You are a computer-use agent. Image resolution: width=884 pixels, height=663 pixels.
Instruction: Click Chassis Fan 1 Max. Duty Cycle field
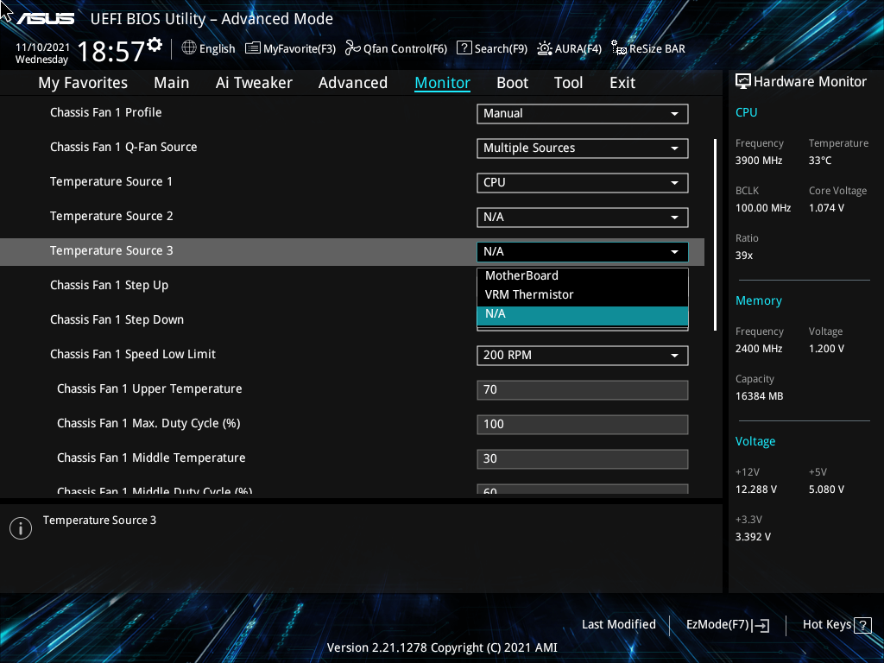click(x=583, y=424)
